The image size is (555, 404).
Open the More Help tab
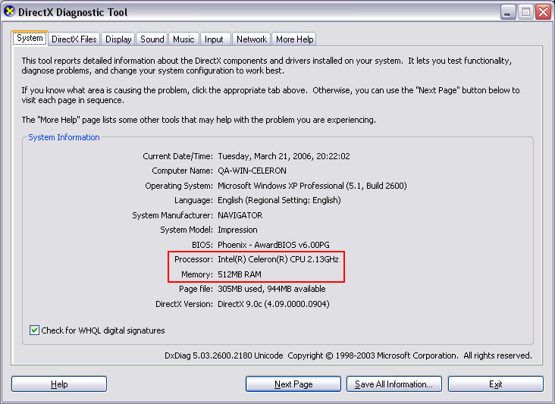click(294, 39)
